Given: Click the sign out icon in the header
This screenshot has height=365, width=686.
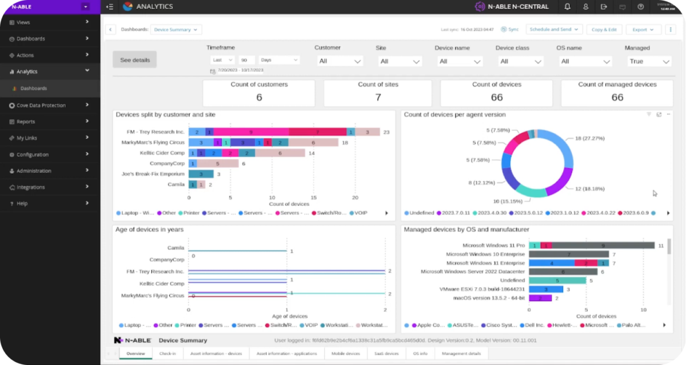Looking at the screenshot, I should 604,7.
